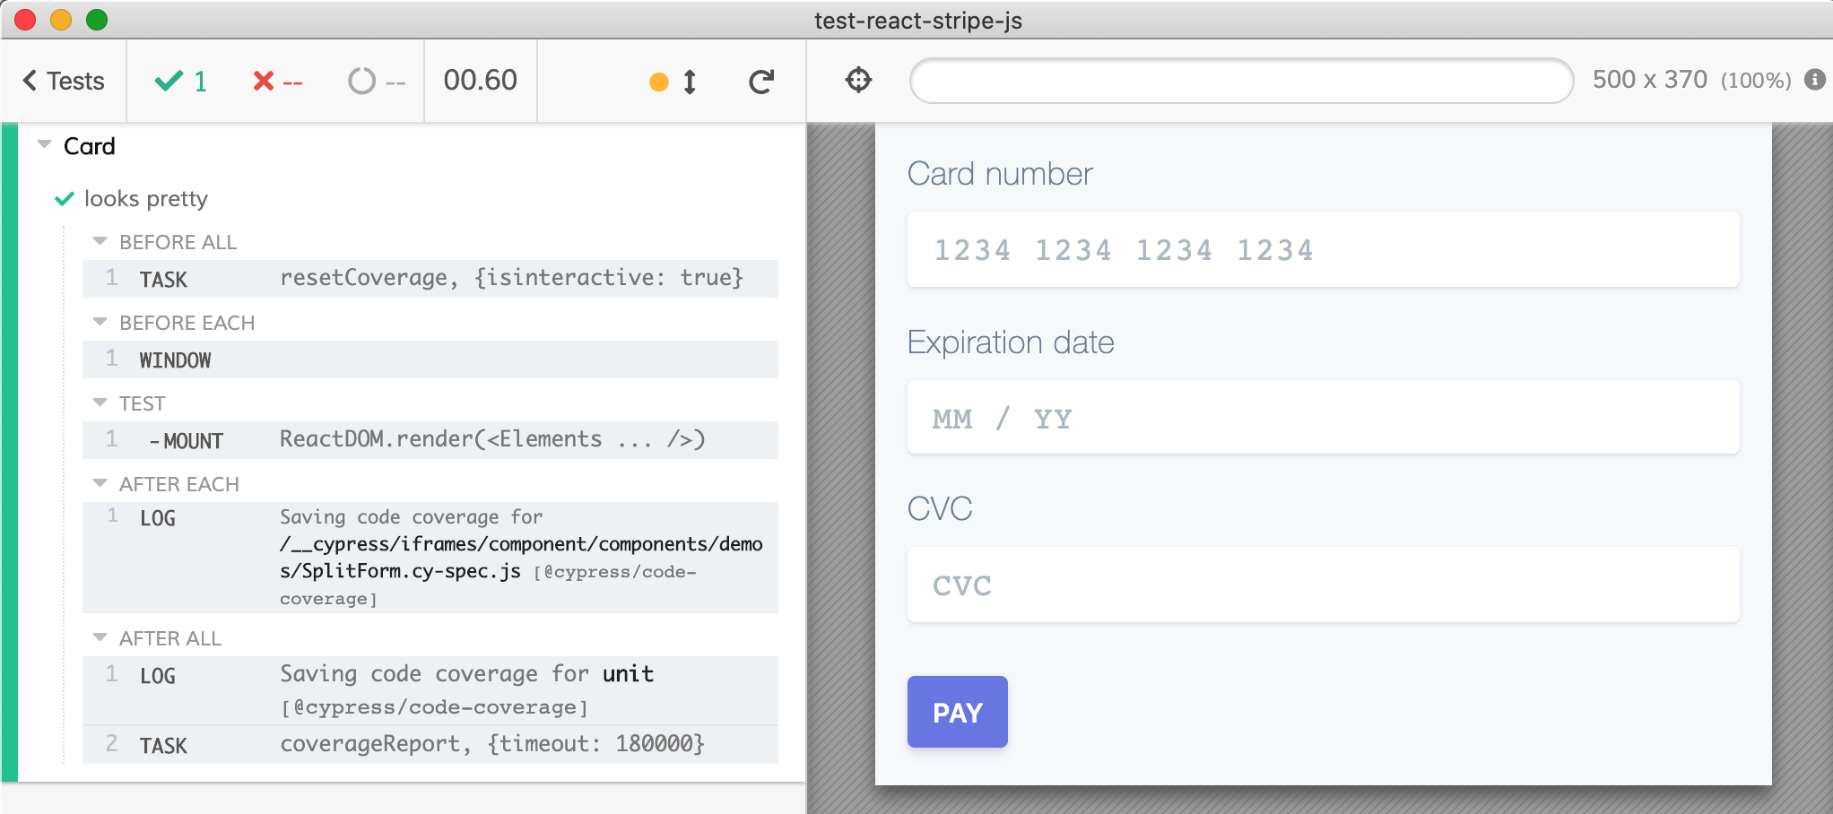Viewport: 1833px width, 814px height.
Task: Rerun all tests with the reload icon
Action: pos(761,82)
